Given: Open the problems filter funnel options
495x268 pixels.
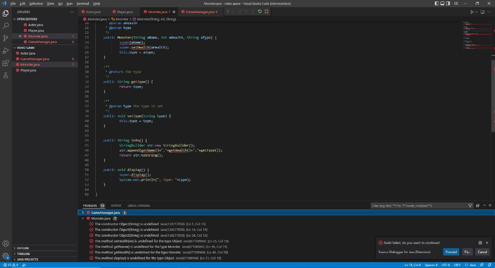Looking at the screenshot, I should [470, 205].
